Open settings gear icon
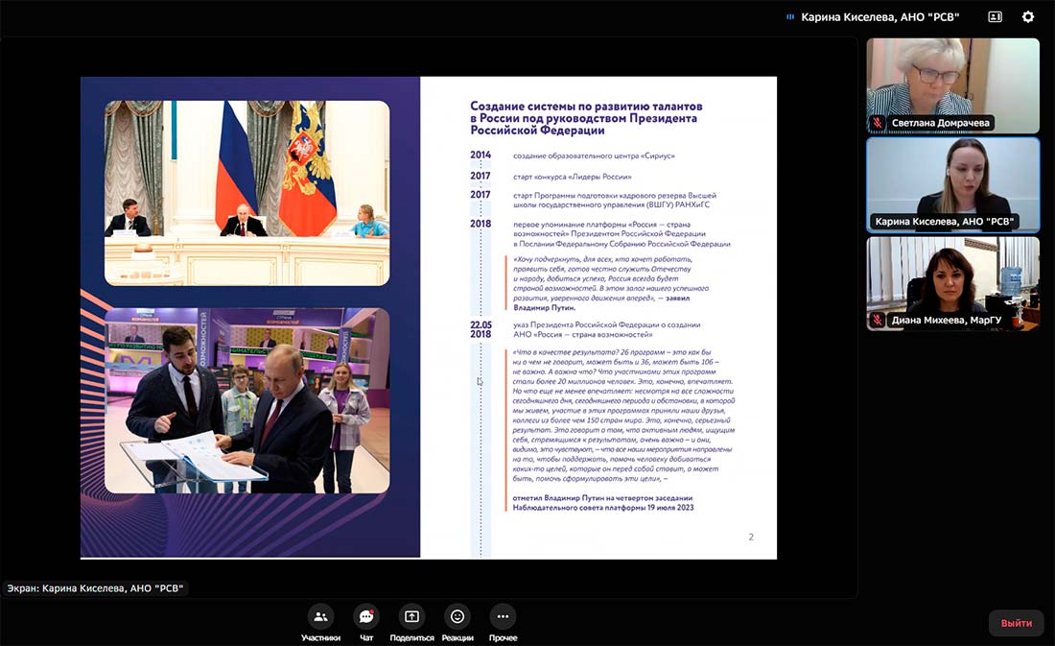 point(1028,17)
